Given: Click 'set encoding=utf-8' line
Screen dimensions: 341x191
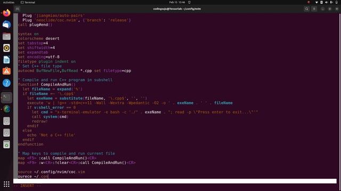Looking at the screenshot, I should coord(39,57).
